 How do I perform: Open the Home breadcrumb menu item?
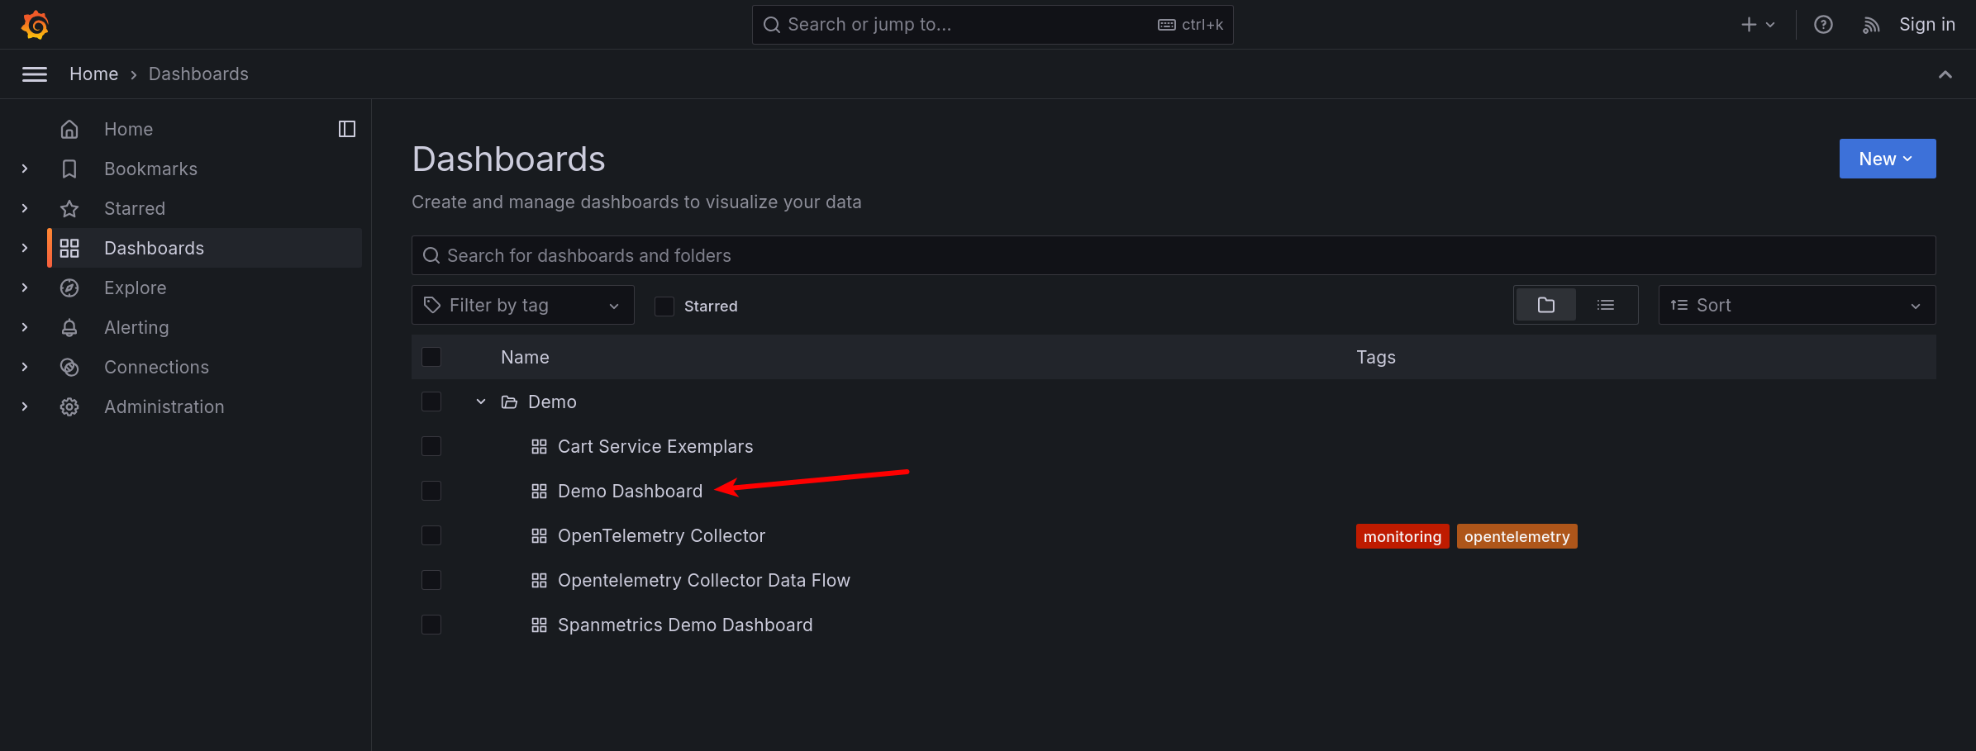click(93, 74)
